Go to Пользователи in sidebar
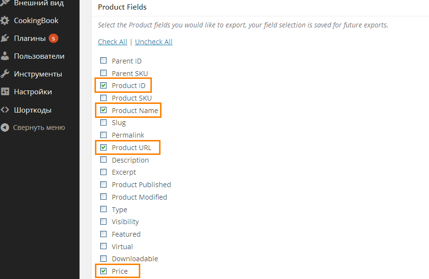 pyautogui.click(x=39, y=56)
